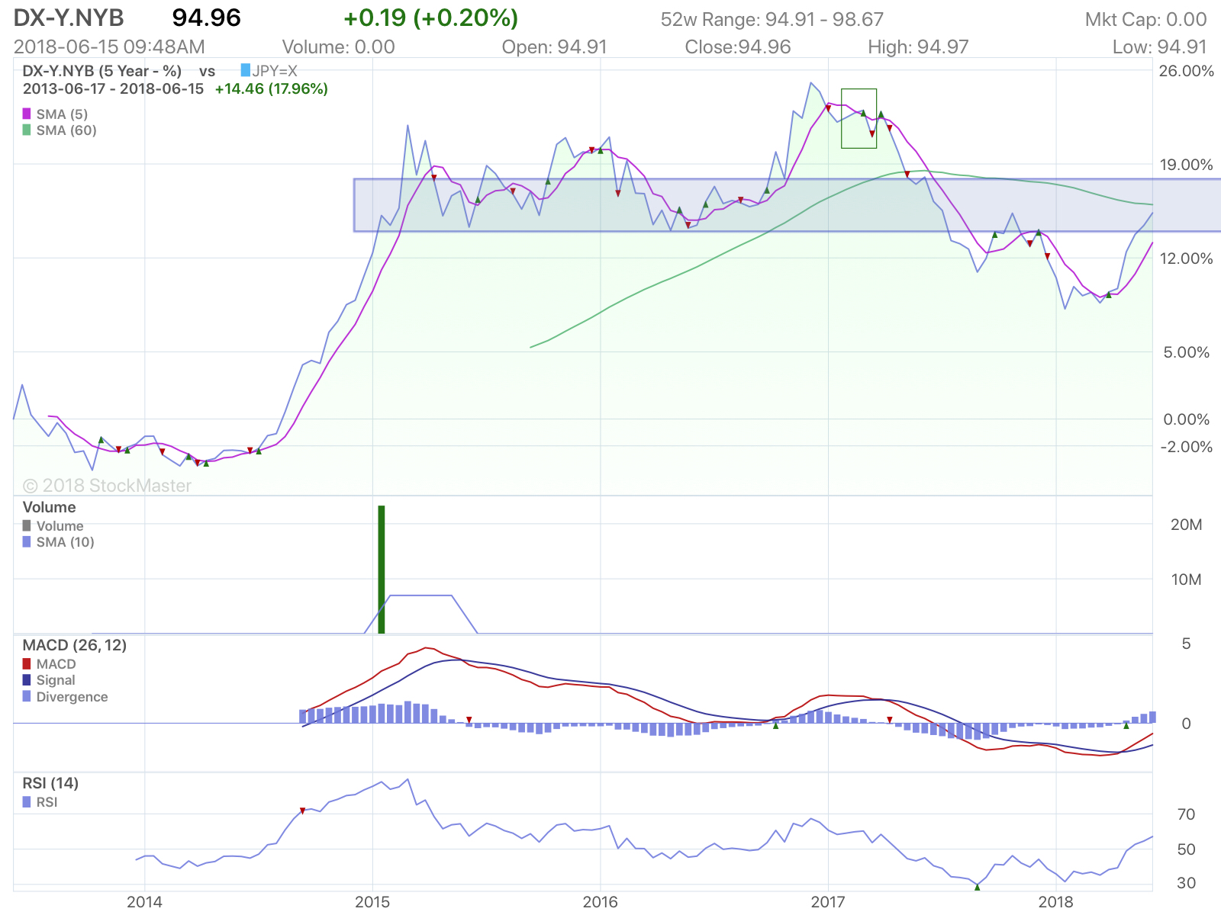Click the 5.00% y-axis label
The image size is (1221, 915).
[1186, 352]
